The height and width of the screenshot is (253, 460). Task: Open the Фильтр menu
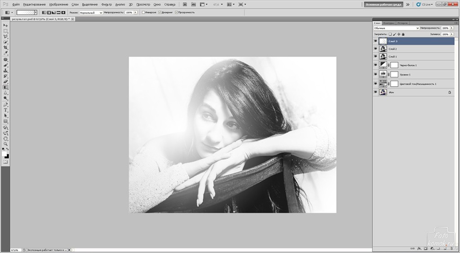click(x=106, y=4)
